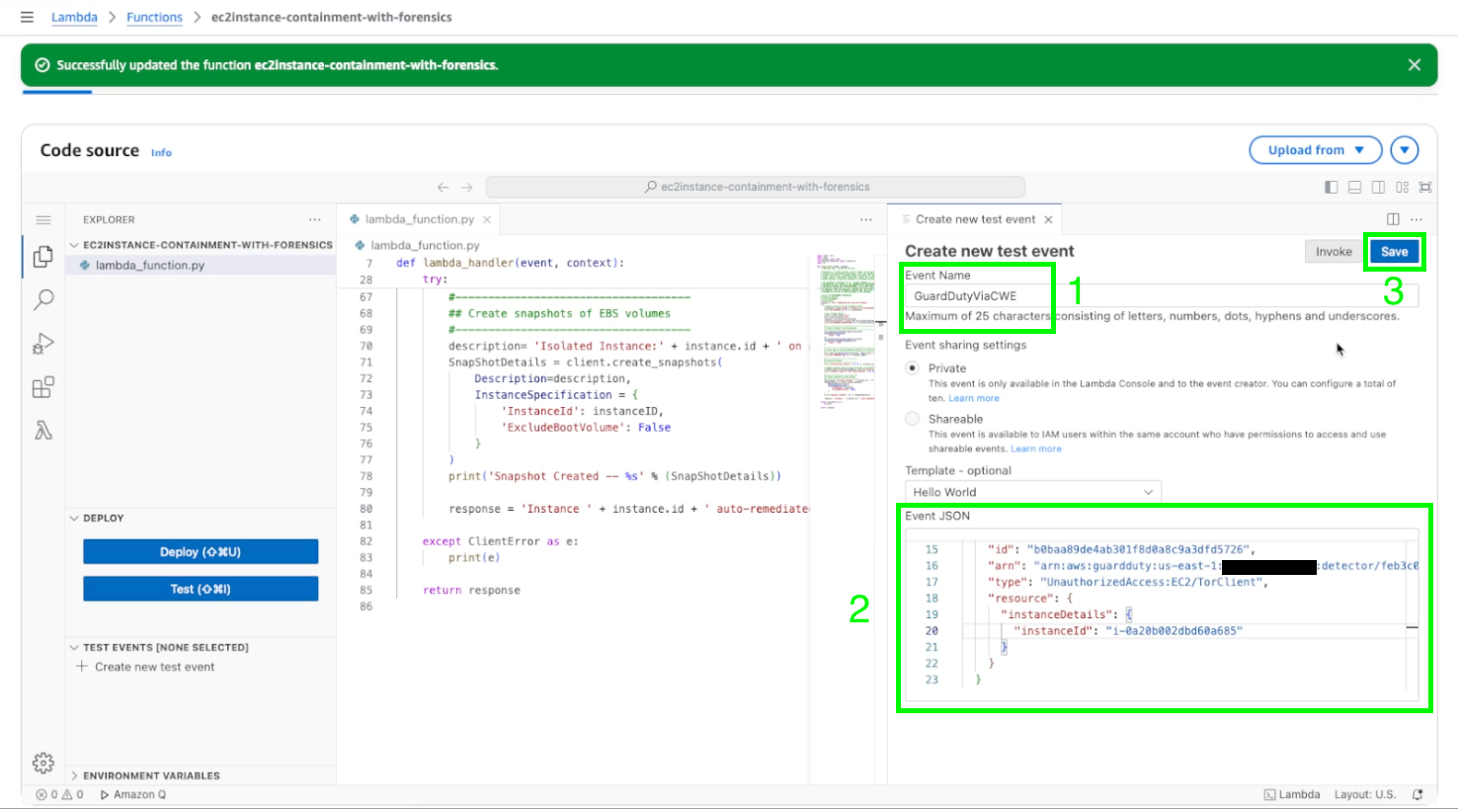The width and height of the screenshot is (1458, 809).
Task: Click the Deploy button
Action: click(x=201, y=552)
